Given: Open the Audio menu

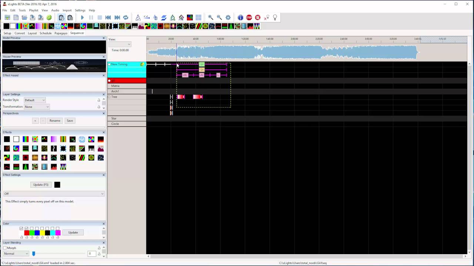Looking at the screenshot, I should tap(55, 10).
